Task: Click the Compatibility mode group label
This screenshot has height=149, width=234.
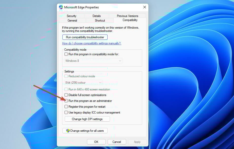Action: point(75,50)
